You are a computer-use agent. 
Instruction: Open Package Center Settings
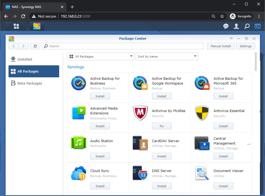[x=246, y=46]
